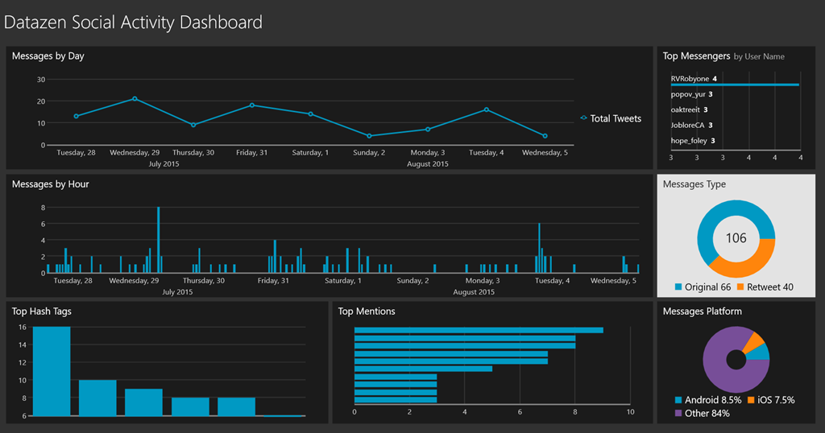Image resolution: width=825 pixels, height=433 pixels.
Task: Click the RVRobyone bar in Top Messengers
Action: click(734, 85)
